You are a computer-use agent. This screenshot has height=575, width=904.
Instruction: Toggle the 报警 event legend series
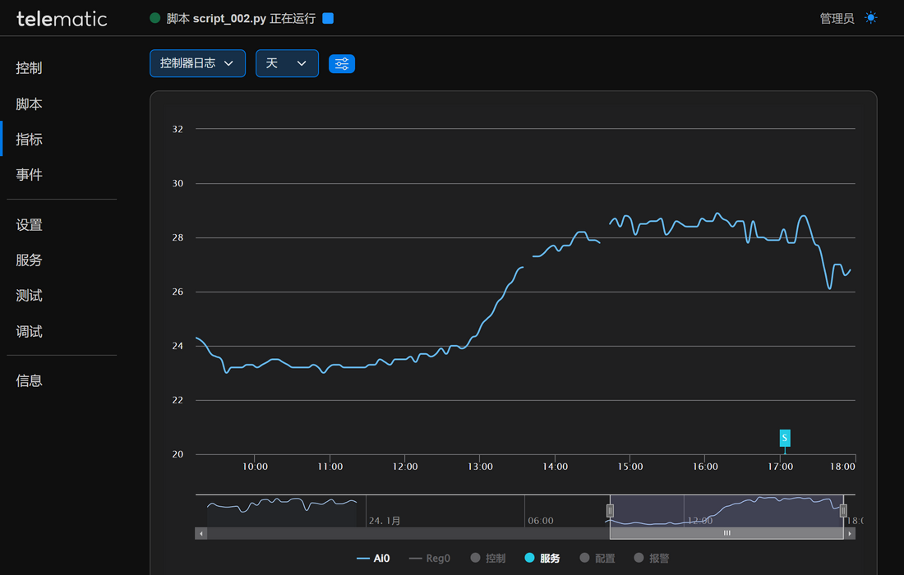tap(652, 559)
